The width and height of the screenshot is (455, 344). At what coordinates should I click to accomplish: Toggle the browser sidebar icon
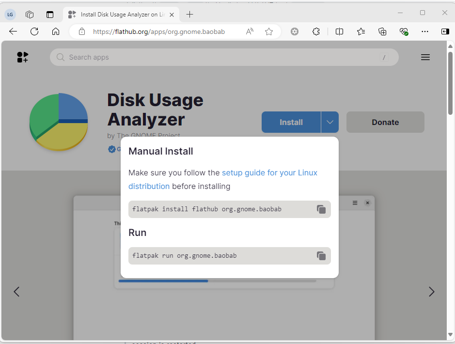[x=445, y=31]
